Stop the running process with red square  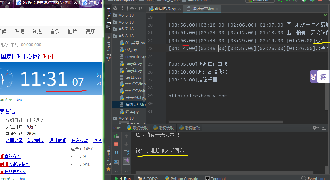point(116,144)
